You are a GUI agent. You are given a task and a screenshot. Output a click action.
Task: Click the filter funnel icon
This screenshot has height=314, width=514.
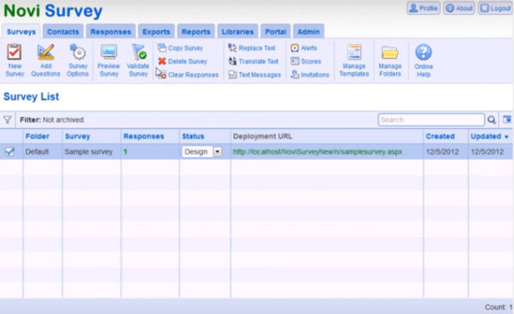[7, 120]
